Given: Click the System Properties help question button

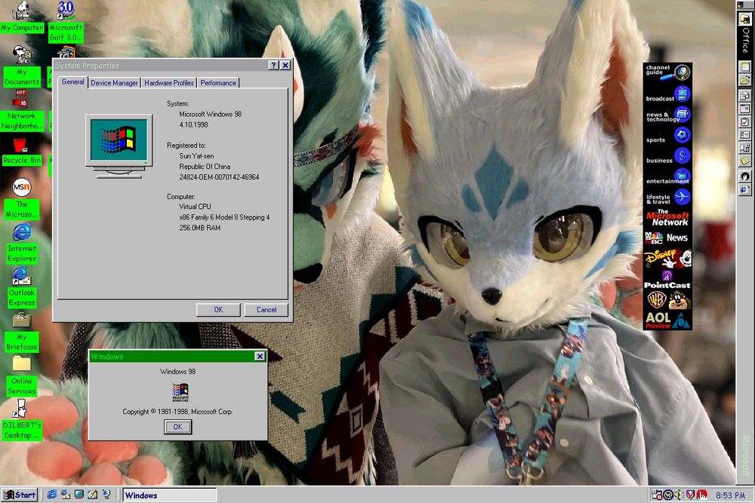Looking at the screenshot, I should tap(273, 66).
